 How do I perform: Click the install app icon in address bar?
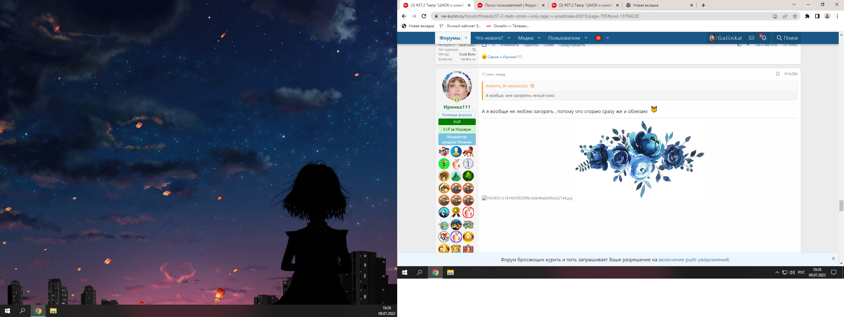[775, 16]
